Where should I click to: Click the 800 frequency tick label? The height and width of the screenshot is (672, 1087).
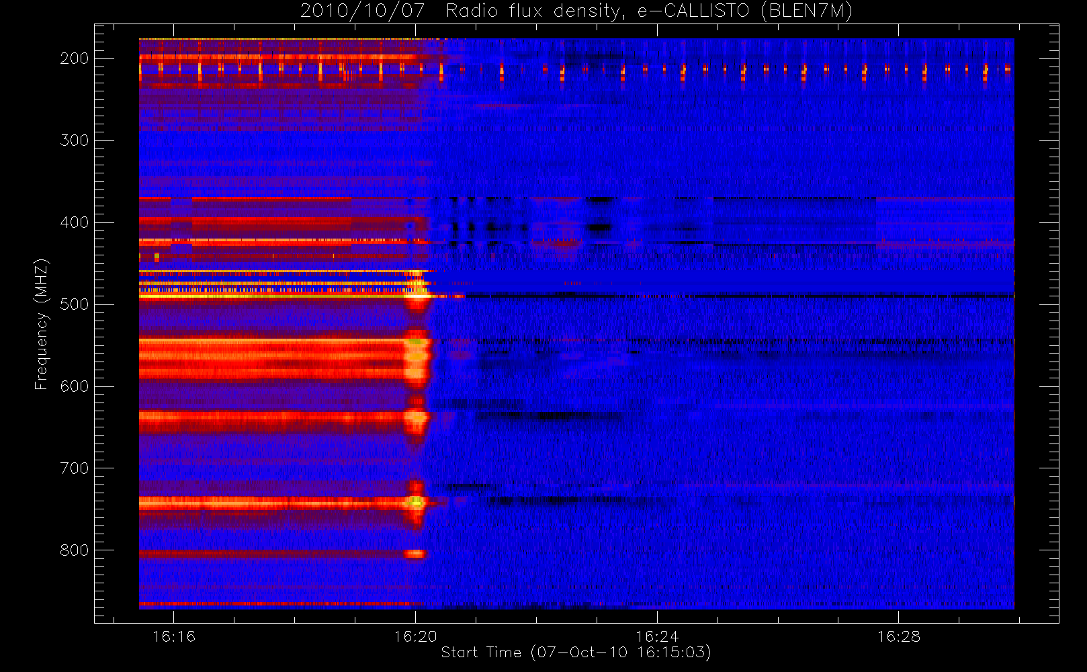coord(75,550)
